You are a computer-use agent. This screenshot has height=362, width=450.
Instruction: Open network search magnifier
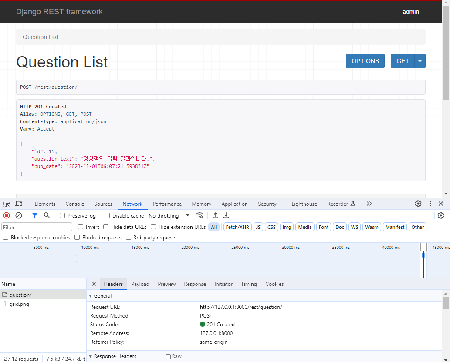[x=47, y=215]
